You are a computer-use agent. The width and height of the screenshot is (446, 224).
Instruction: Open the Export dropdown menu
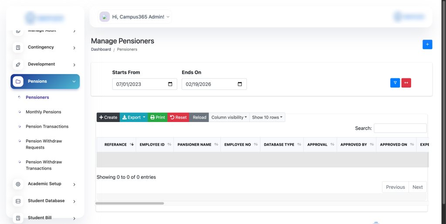coord(134,117)
